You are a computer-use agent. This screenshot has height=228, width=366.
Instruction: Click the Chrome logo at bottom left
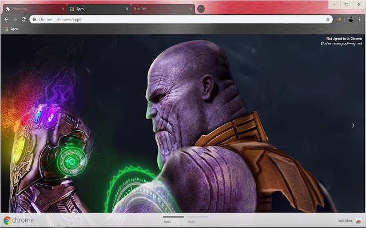coord(19,220)
